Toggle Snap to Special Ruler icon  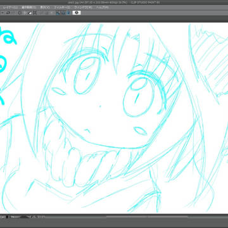coord(63,13)
